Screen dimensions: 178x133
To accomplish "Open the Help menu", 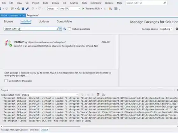I will point(119,3).
